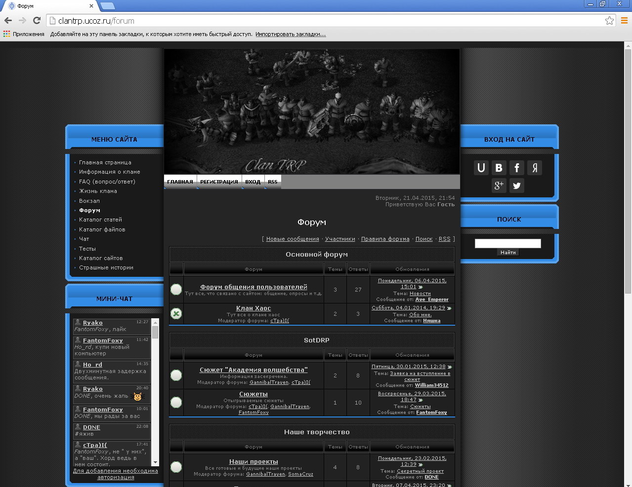Open the ГЛАВНАЯ navigation tab

(180, 182)
